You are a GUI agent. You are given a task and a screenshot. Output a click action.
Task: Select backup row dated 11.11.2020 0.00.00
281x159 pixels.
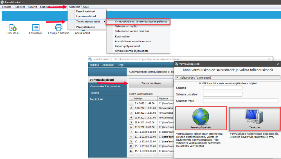coord(151,151)
